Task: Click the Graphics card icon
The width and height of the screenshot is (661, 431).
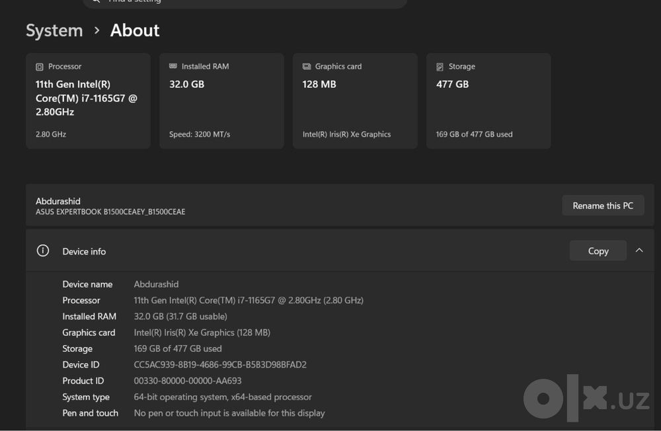Action: click(307, 67)
